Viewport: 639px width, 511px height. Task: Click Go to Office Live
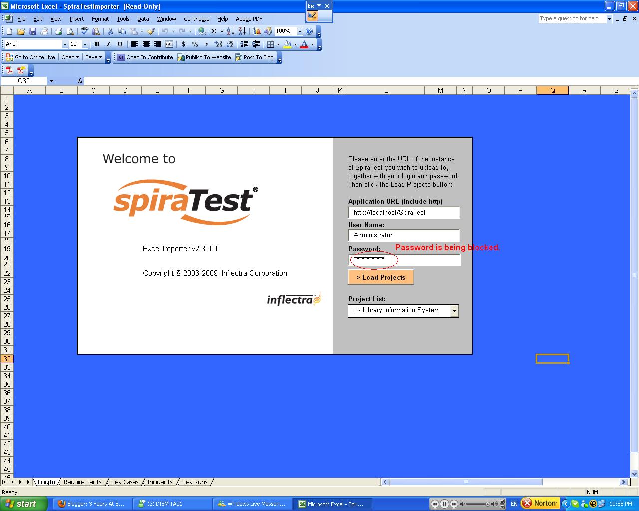point(30,57)
